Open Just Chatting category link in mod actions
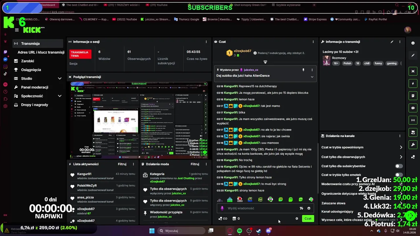This screenshot has height=236, width=420. [186, 178]
